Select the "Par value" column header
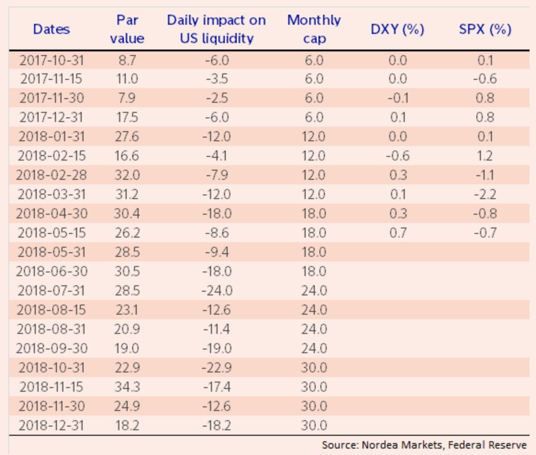 tap(127, 30)
